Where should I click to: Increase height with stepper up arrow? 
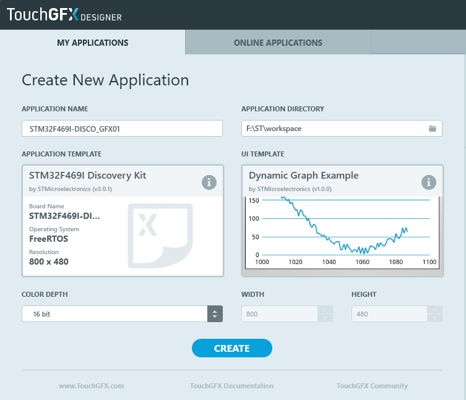click(435, 310)
